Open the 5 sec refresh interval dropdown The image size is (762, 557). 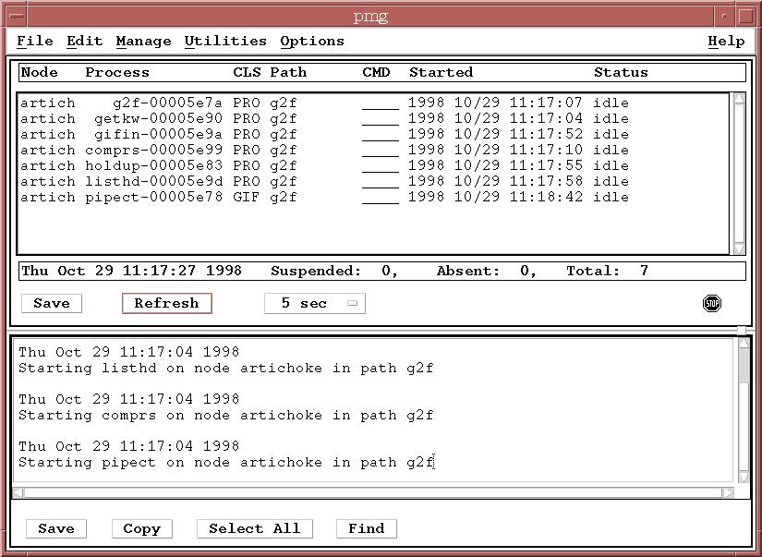click(314, 303)
